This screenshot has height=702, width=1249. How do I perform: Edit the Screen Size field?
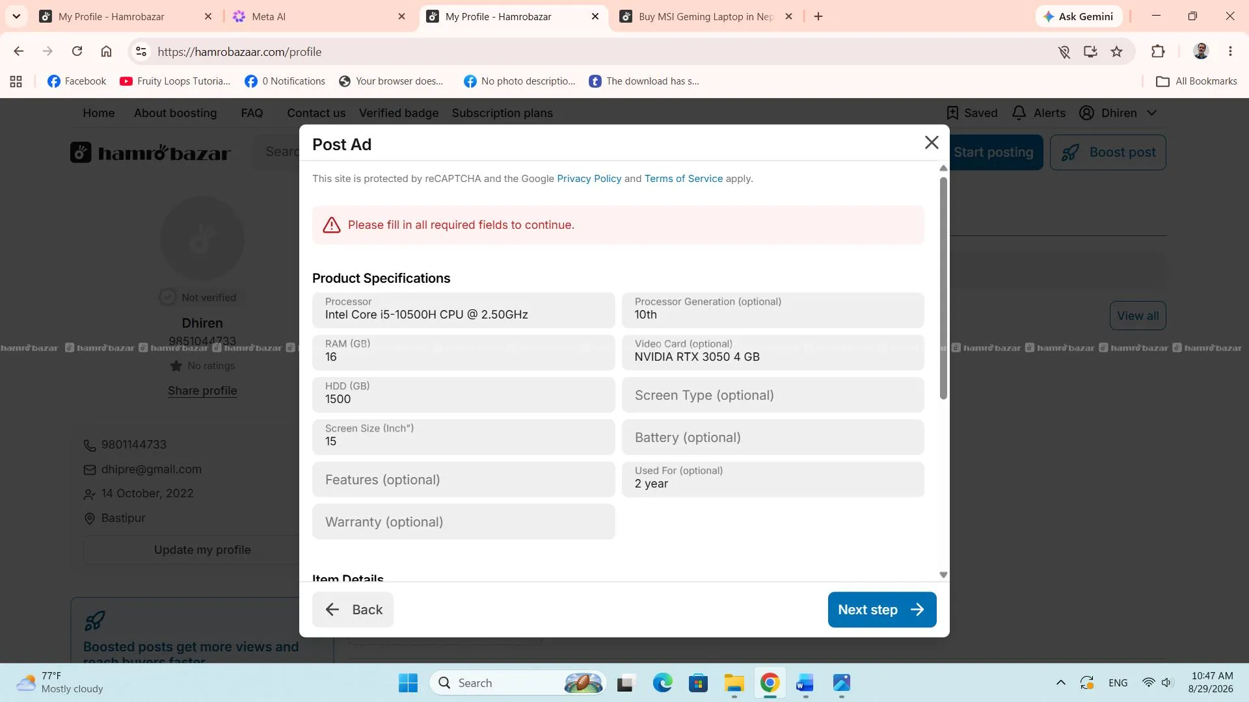[463, 437]
